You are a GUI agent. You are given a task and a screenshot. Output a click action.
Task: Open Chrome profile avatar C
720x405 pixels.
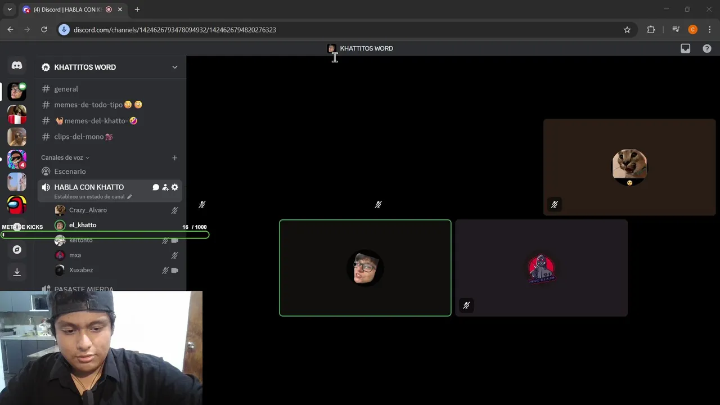click(692, 30)
